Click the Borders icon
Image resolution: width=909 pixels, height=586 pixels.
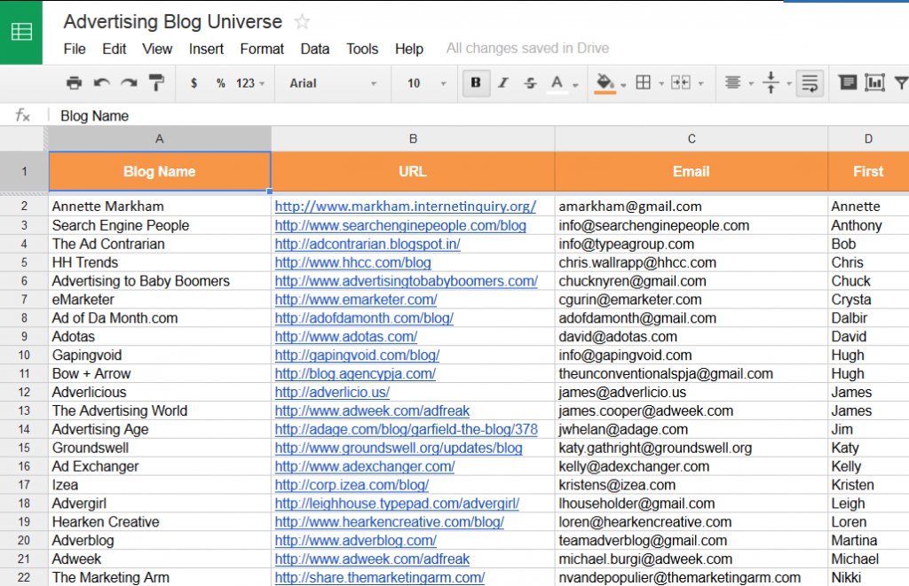point(643,82)
